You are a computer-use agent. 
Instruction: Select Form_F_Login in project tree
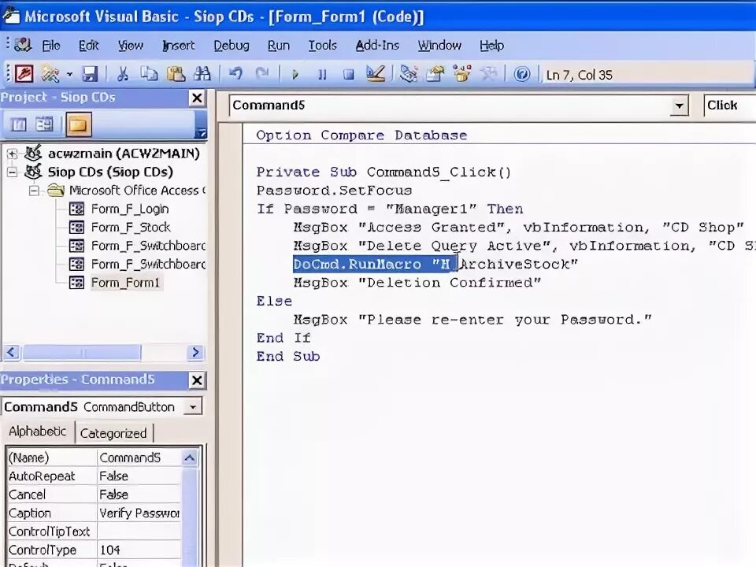point(130,209)
